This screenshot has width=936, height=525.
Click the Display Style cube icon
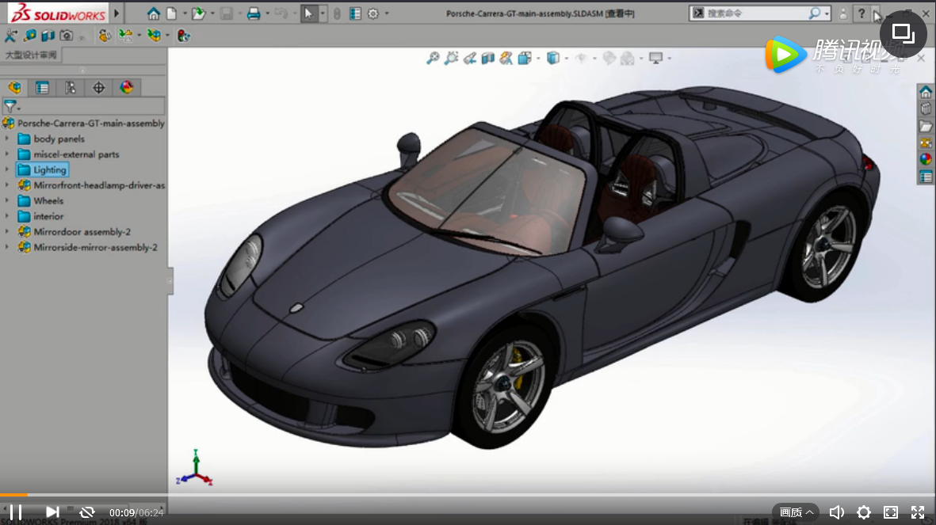point(553,58)
